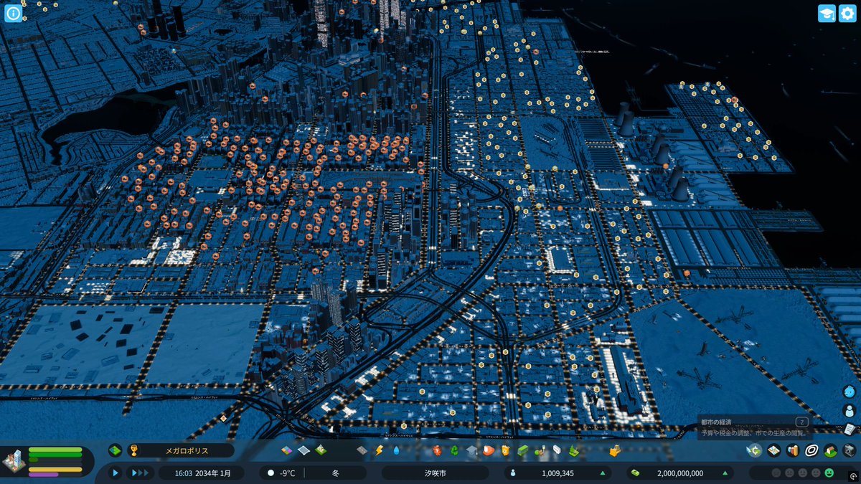Open the Education services menu
861x484 pixels.
pos(471,450)
